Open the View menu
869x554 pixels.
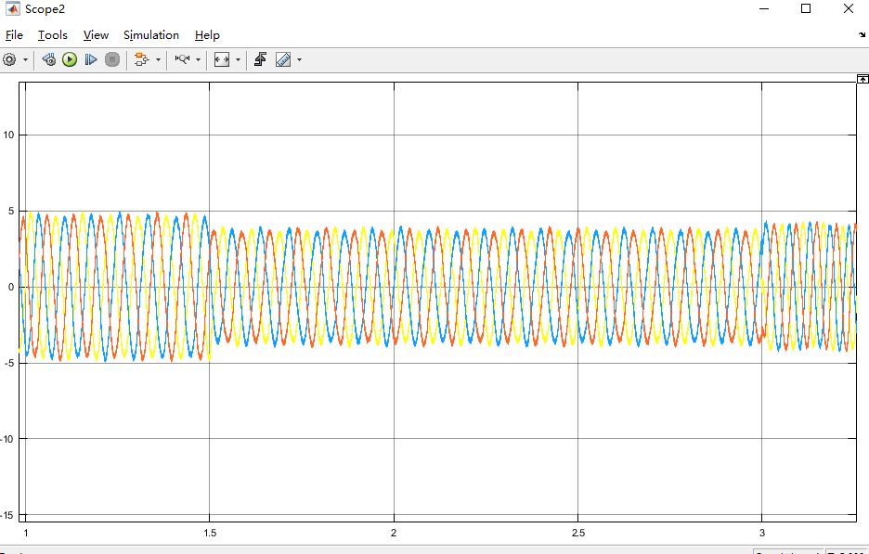[96, 35]
